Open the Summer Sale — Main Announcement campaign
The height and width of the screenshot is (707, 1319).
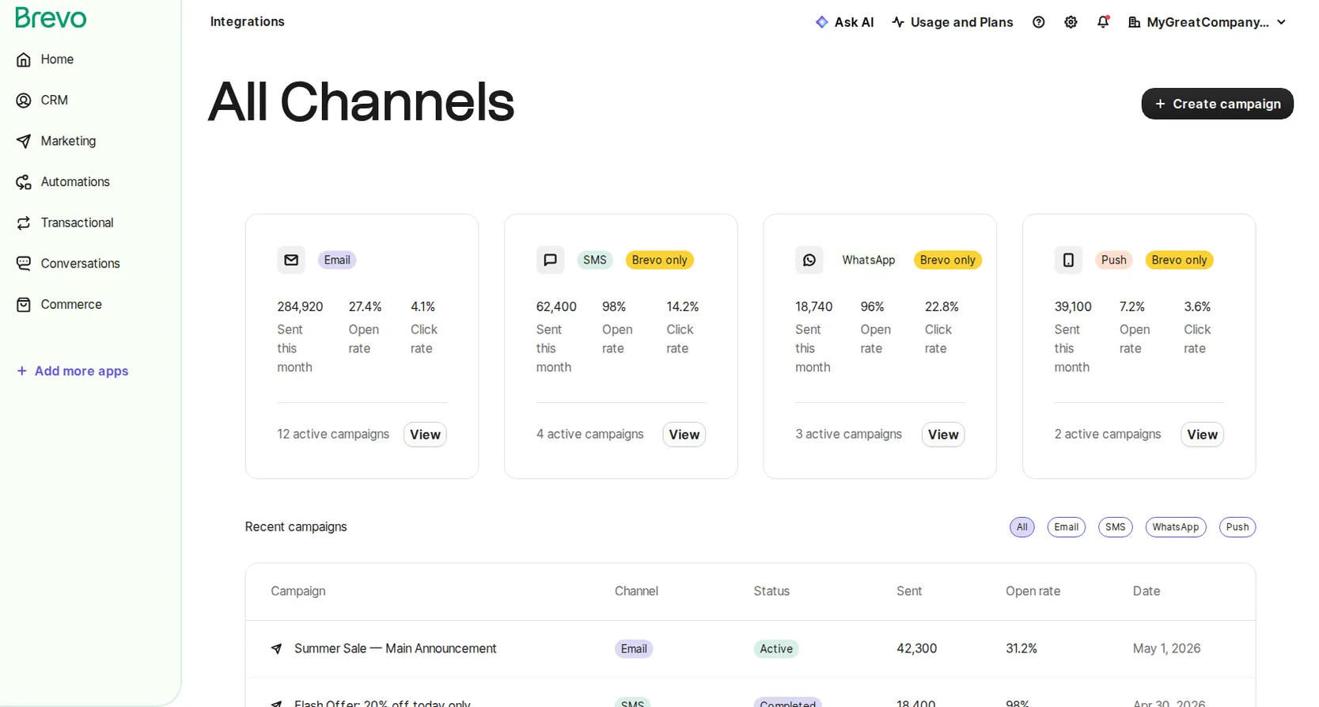click(396, 649)
